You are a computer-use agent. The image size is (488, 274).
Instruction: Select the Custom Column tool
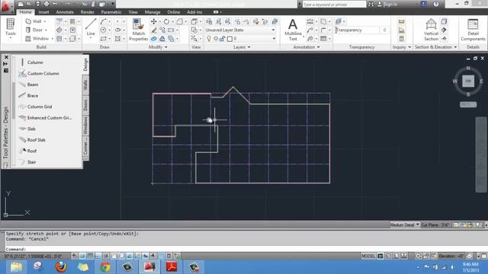click(39, 74)
